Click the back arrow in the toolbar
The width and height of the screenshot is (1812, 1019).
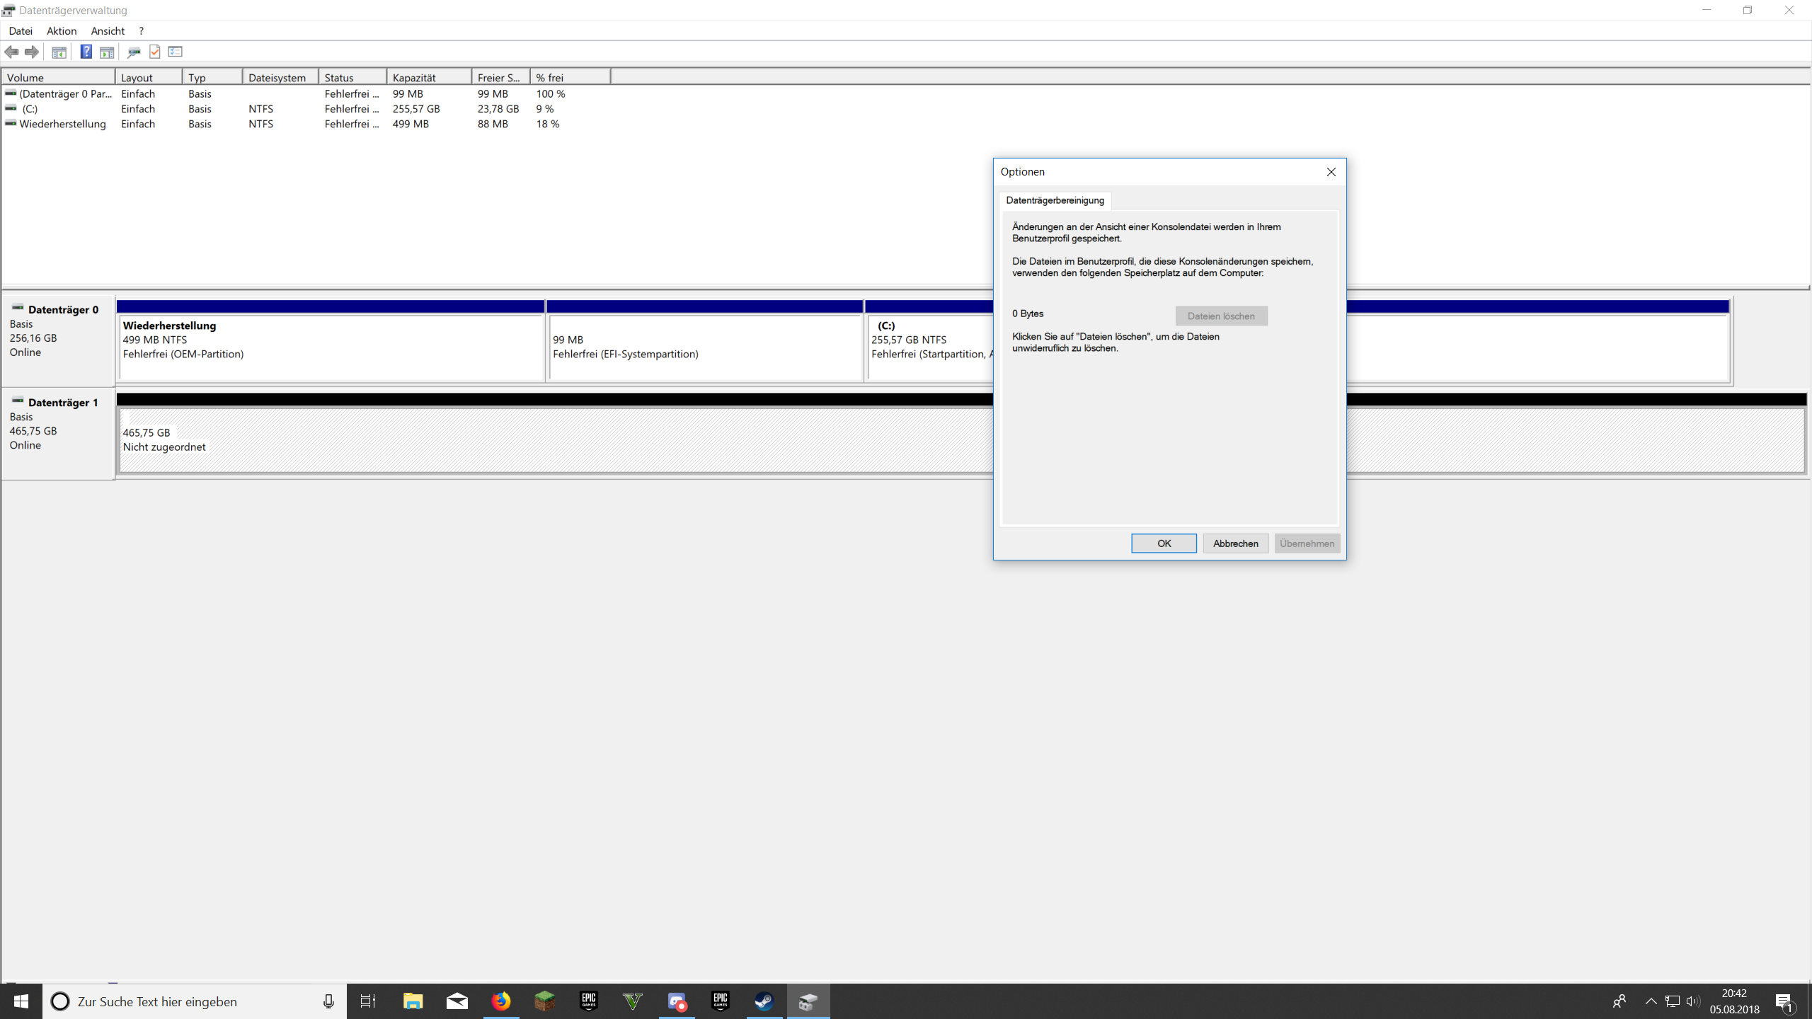[x=11, y=52]
